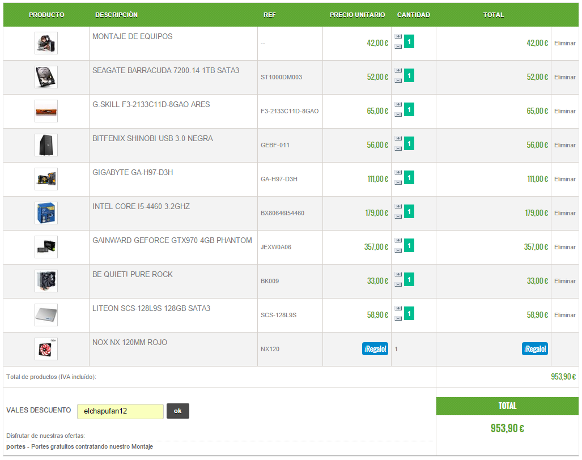Click the DESCRIPCIÓN column header
Image resolution: width=582 pixels, height=460 pixels.
[116, 15]
